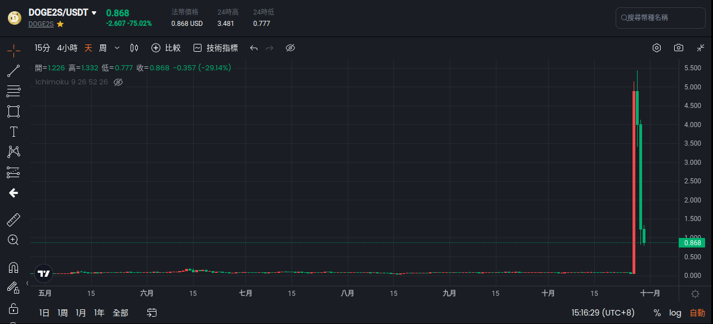Select the crosshair cursor tool
Image resolution: width=713 pixels, height=324 pixels.
click(x=14, y=50)
